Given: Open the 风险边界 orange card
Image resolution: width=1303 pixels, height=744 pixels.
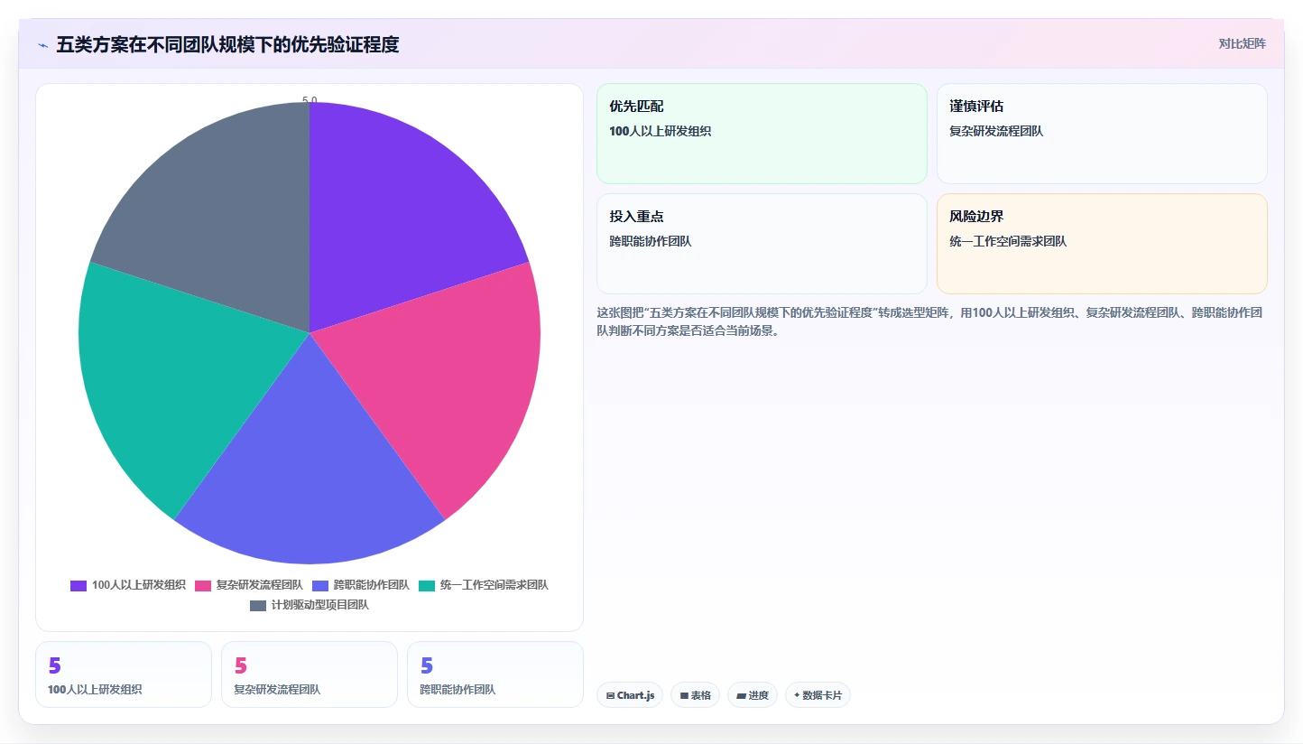Looking at the screenshot, I should click(1102, 244).
